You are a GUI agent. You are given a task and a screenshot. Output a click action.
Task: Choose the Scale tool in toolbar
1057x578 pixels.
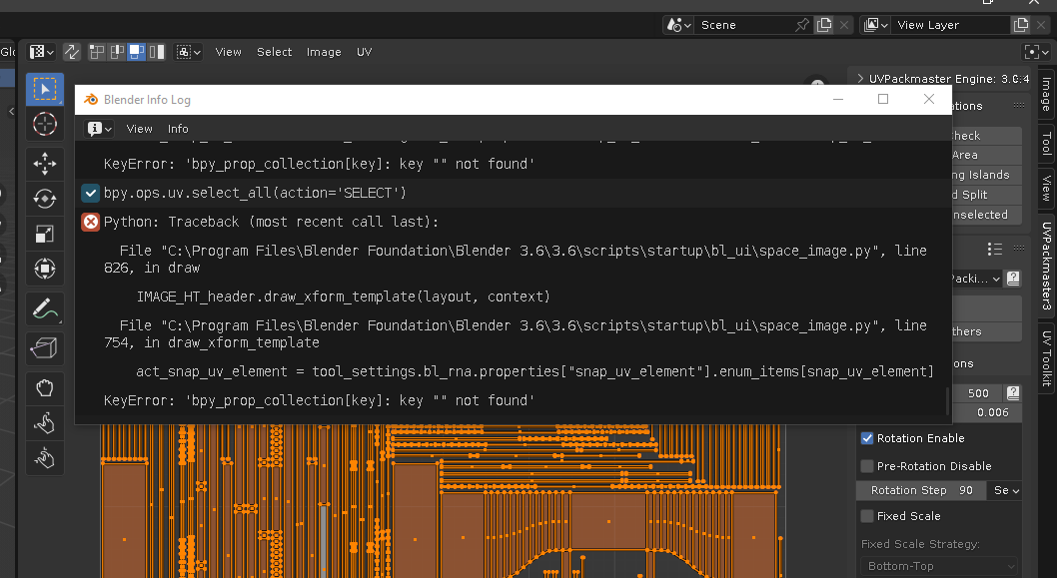point(45,234)
